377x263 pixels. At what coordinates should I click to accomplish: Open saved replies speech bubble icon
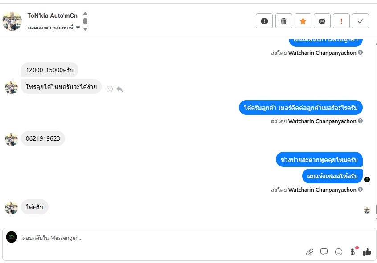click(324, 252)
